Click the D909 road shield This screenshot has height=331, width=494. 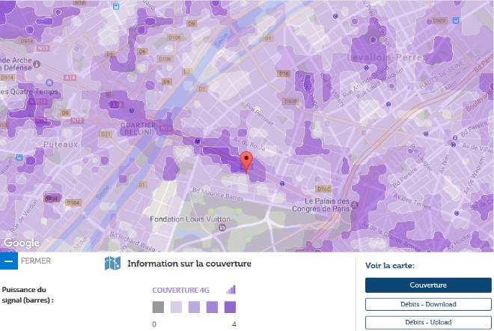(x=439, y=21)
